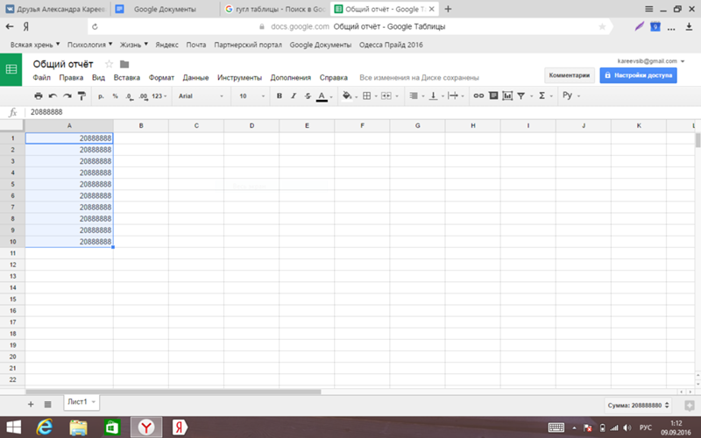The height and width of the screenshot is (438, 701).
Task: Open the Ру input tools dropdown
Action: pyautogui.click(x=571, y=95)
